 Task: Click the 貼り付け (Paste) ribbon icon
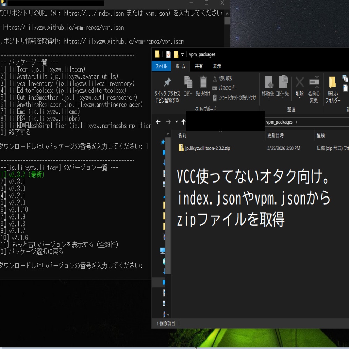tap(203, 85)
